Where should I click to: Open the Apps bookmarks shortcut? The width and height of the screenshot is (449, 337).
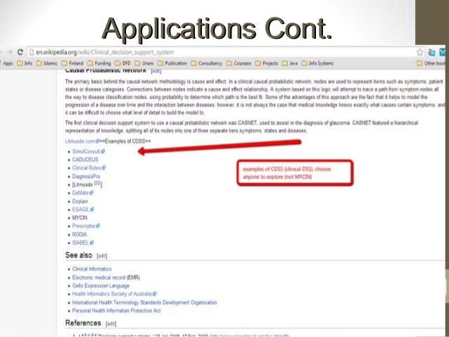click(x=7, y=63)
